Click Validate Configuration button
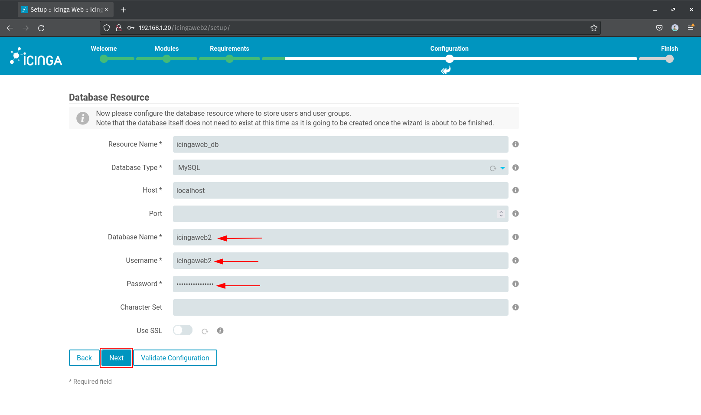This screenshot has width=701, height=415. point(175,358)
